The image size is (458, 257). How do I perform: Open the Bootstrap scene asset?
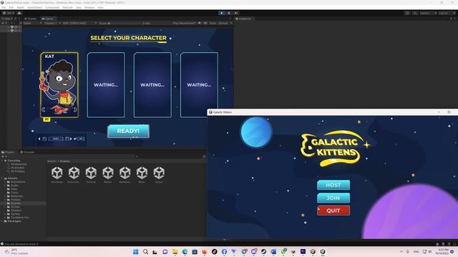pyautogui.click(x=57, y=175)
